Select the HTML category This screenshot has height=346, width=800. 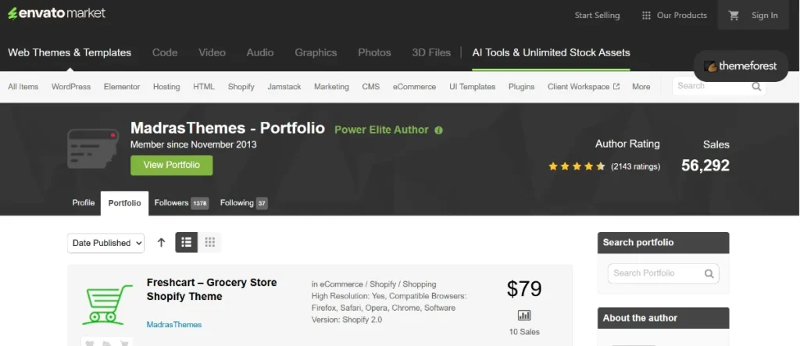[204, 87]
